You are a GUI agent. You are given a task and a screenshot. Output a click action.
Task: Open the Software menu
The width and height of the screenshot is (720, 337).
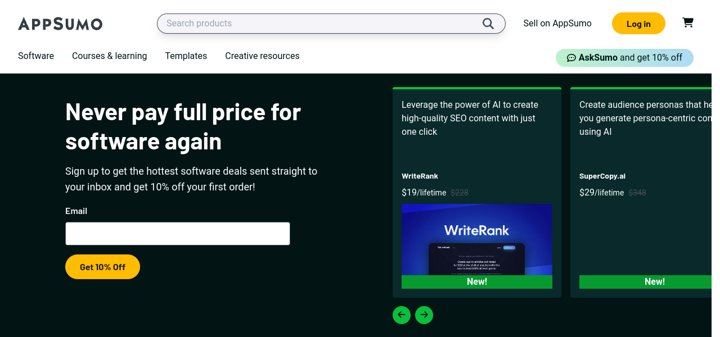click(x=36, y=56)
